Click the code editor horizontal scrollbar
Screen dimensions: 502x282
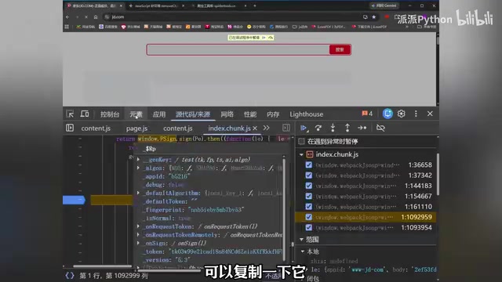(102, 266)
